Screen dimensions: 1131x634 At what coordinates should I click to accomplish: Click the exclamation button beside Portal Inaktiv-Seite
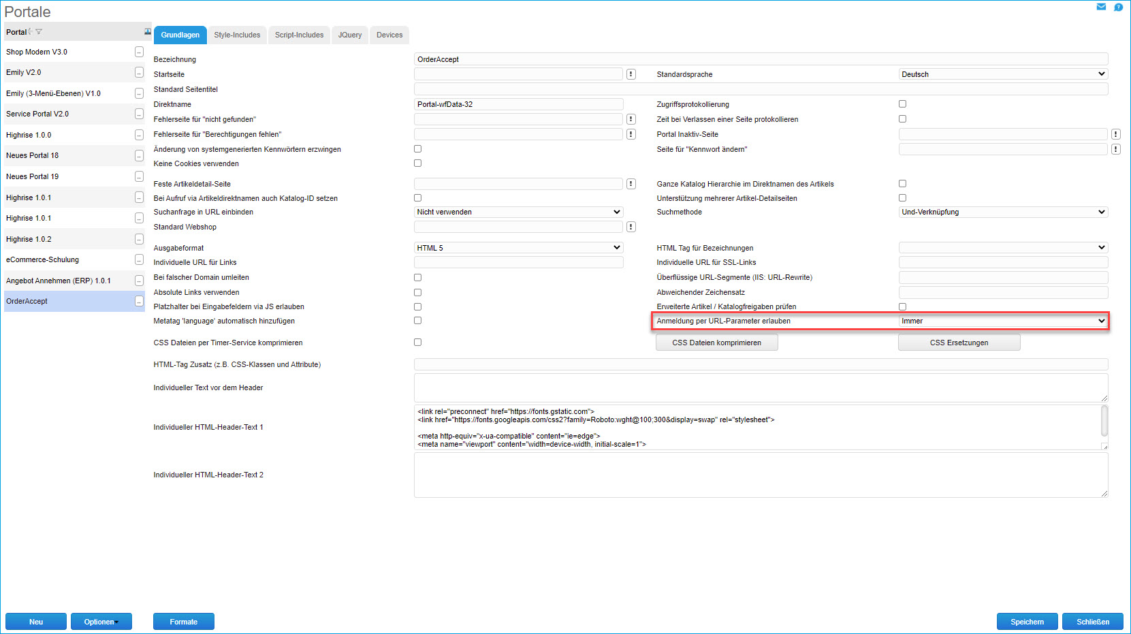click(1116, 134)
